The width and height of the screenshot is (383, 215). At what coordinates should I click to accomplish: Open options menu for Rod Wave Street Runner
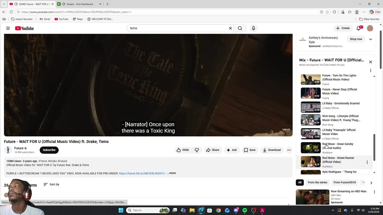(367, 162)
